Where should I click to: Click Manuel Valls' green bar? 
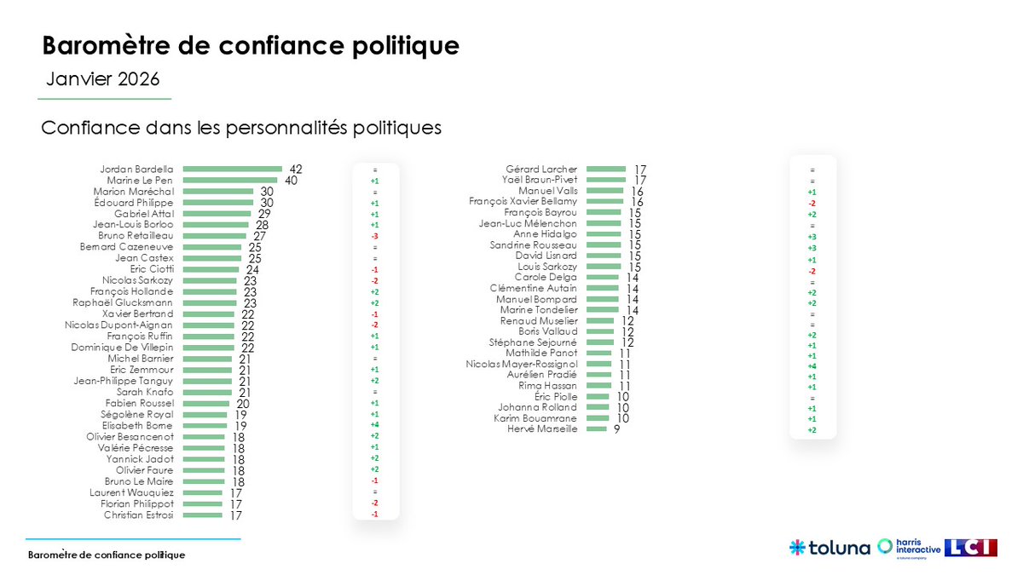tap(604, 191)
